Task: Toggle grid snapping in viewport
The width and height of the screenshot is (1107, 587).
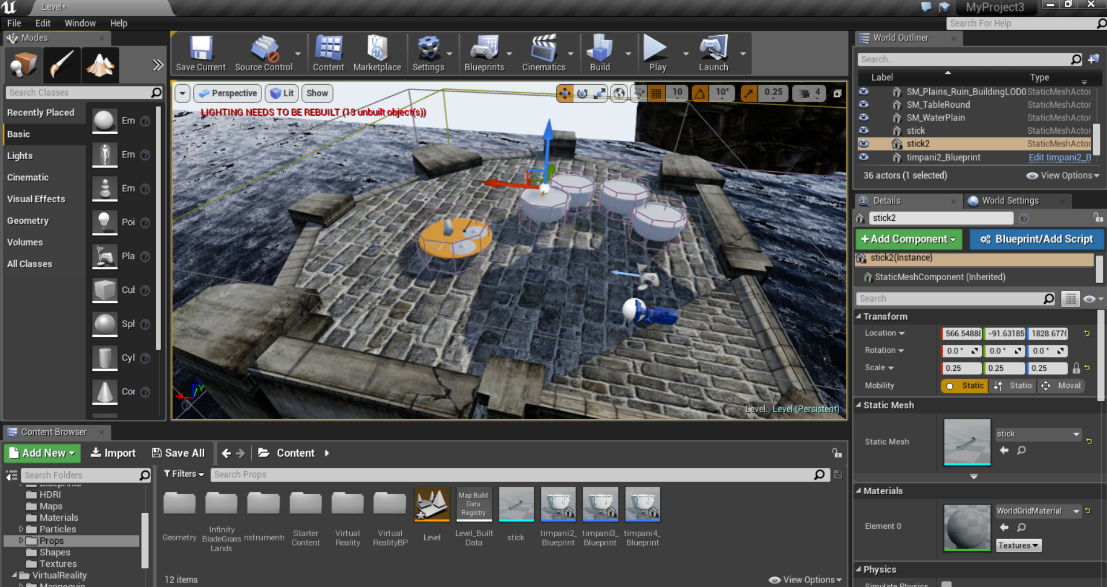Action: click(x=656, y=93)
